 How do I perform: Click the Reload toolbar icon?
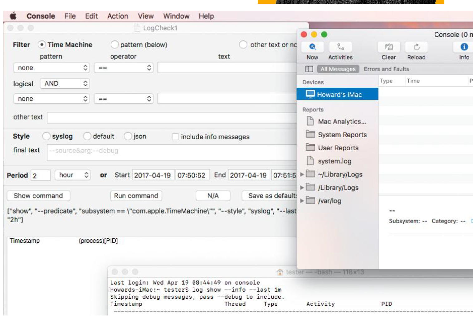[x=416, y=47]
